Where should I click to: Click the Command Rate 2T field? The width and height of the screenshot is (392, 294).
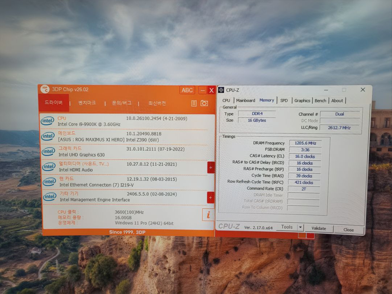(304, 189)
